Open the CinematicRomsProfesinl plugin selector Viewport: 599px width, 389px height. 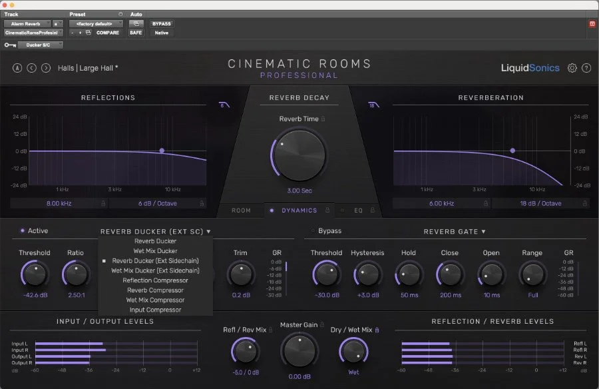tap(33, 33)
